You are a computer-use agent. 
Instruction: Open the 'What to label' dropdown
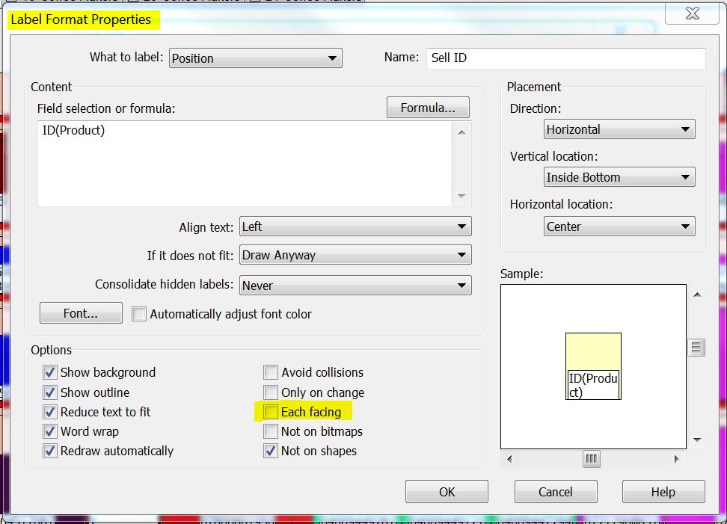(x=255, y=58)
